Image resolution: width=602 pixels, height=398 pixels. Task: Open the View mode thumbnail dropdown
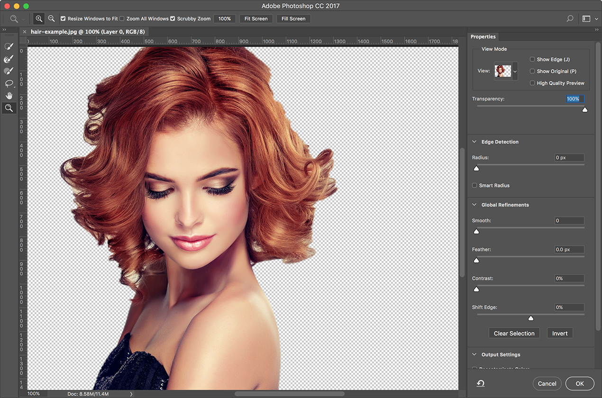pos(506,71)
